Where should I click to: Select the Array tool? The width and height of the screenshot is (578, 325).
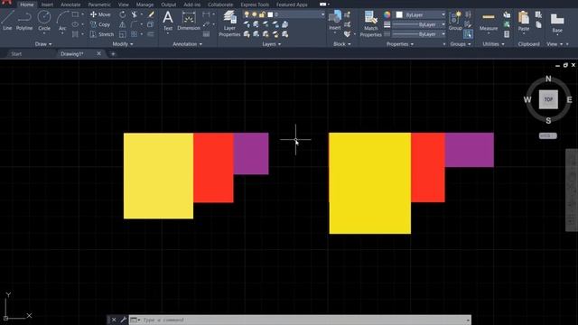135,34
